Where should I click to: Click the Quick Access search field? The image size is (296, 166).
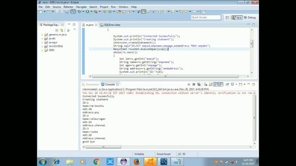point(206,18)
